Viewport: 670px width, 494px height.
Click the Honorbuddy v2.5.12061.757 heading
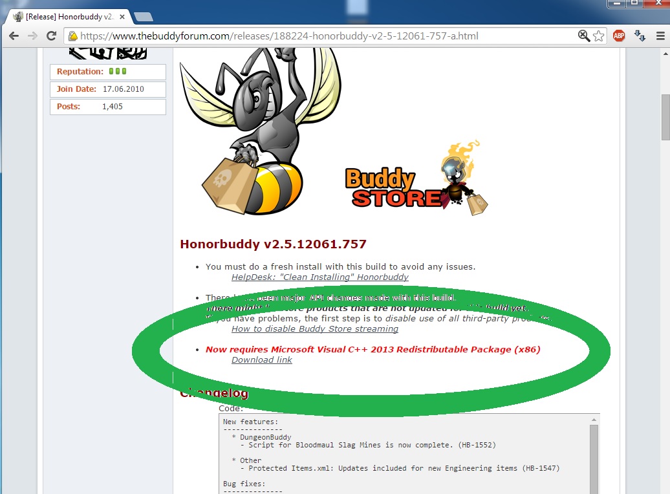273,244
